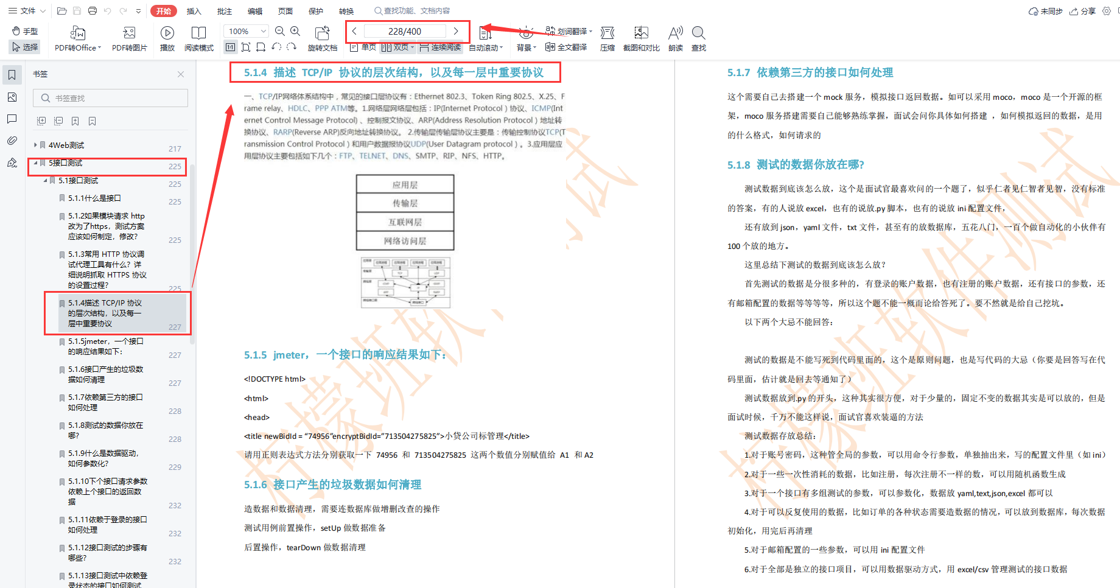Screen dimensions: 1120x588
Task: Fit width icon in zoom row
Action: [261, 47]
